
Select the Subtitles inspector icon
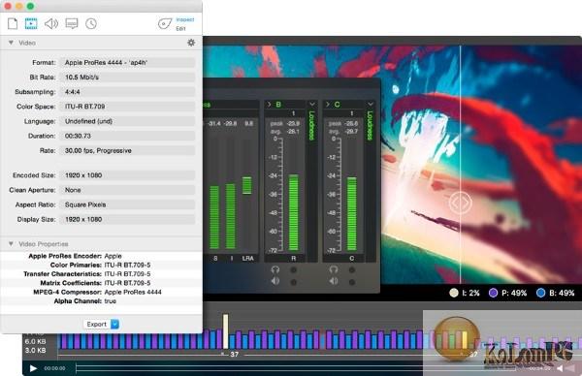pos(71,23)
